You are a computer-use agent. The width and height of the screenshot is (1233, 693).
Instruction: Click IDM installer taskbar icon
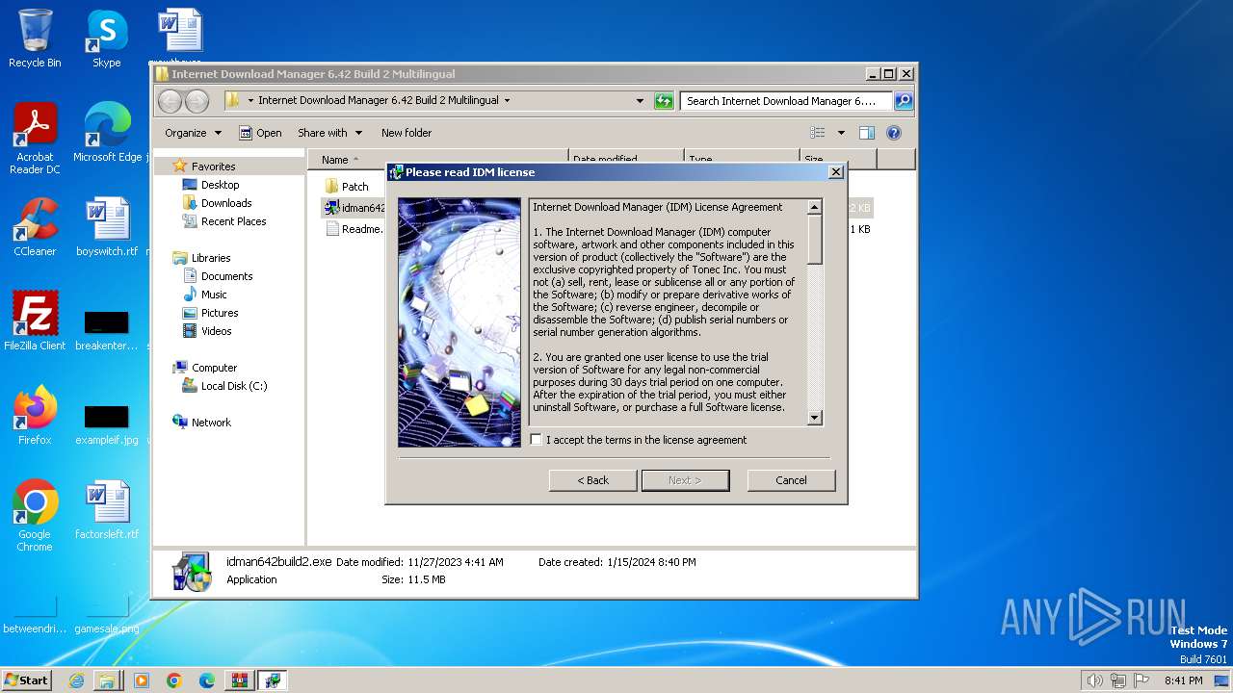(x=273, y=680)
